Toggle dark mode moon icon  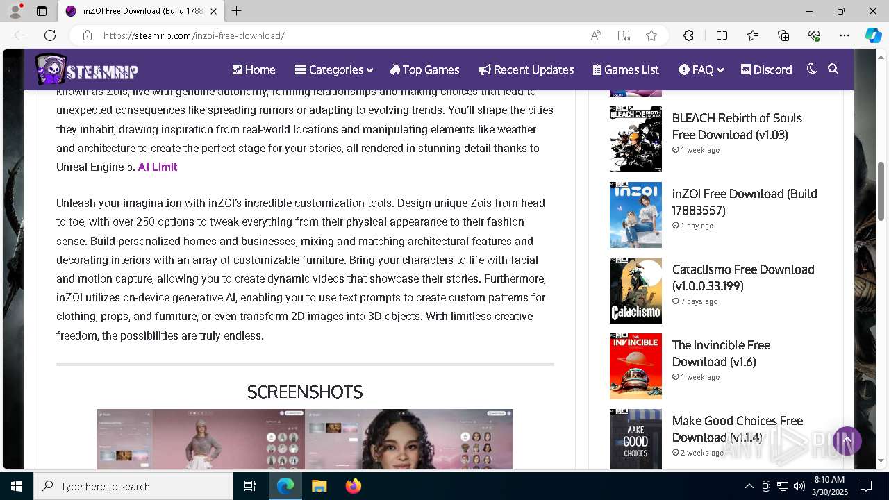811,69
